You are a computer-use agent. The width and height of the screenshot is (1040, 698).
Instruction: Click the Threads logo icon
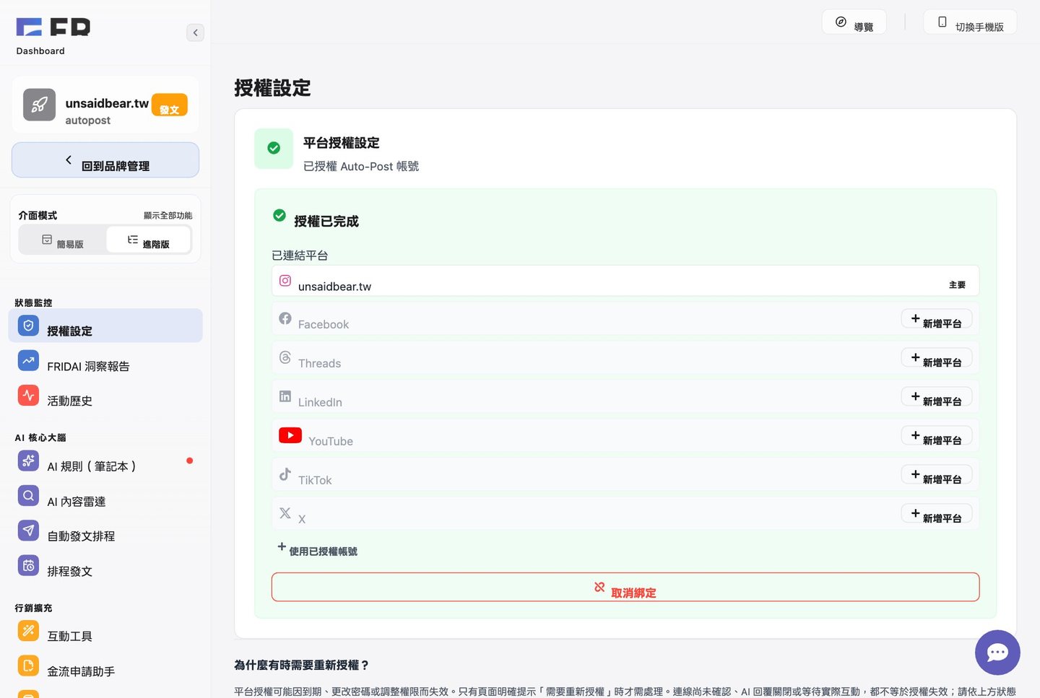pyautogui.click(x=285, y=357)
